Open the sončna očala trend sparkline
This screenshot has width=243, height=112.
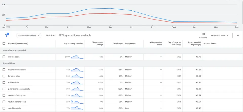pos(77,57)
